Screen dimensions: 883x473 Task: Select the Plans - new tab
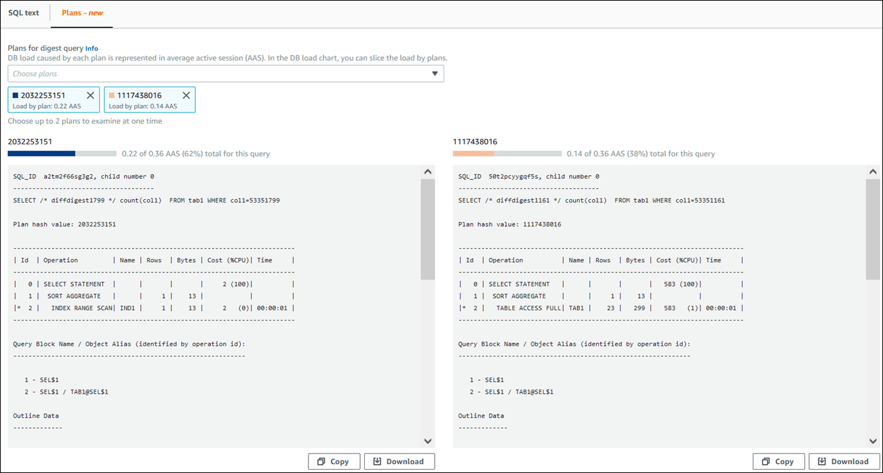(x=81, y=13)
